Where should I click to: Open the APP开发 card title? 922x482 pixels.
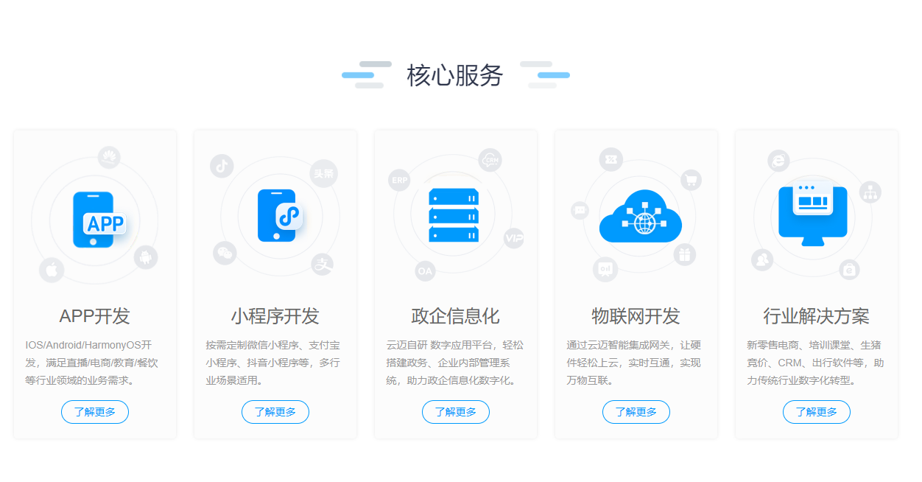point(95,316)
